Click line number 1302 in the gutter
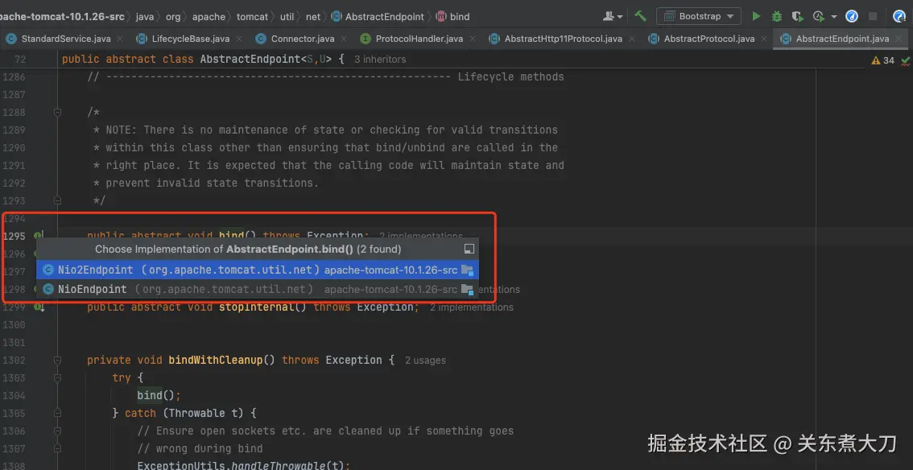Image resolution: width=913 pixels, height=470 pixels. click(14, 360)
